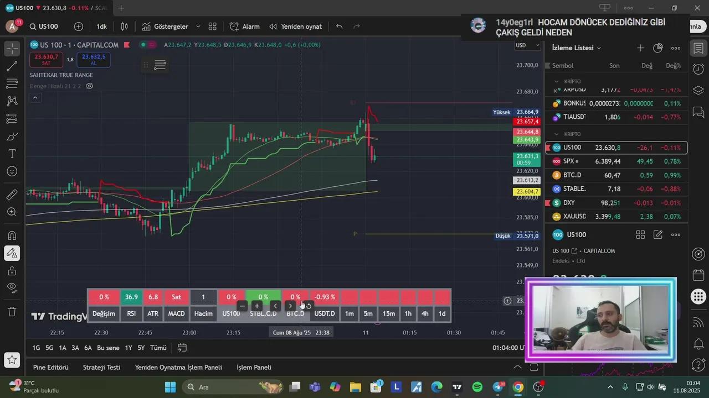Add symbol to watchlist with plus icon

(640, 48)
